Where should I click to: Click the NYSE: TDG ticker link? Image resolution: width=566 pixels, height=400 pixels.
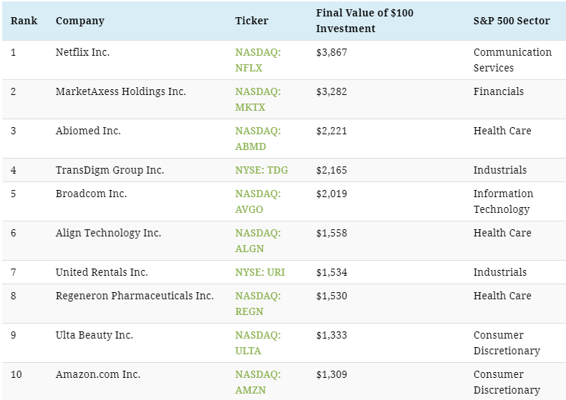point(261,170)
